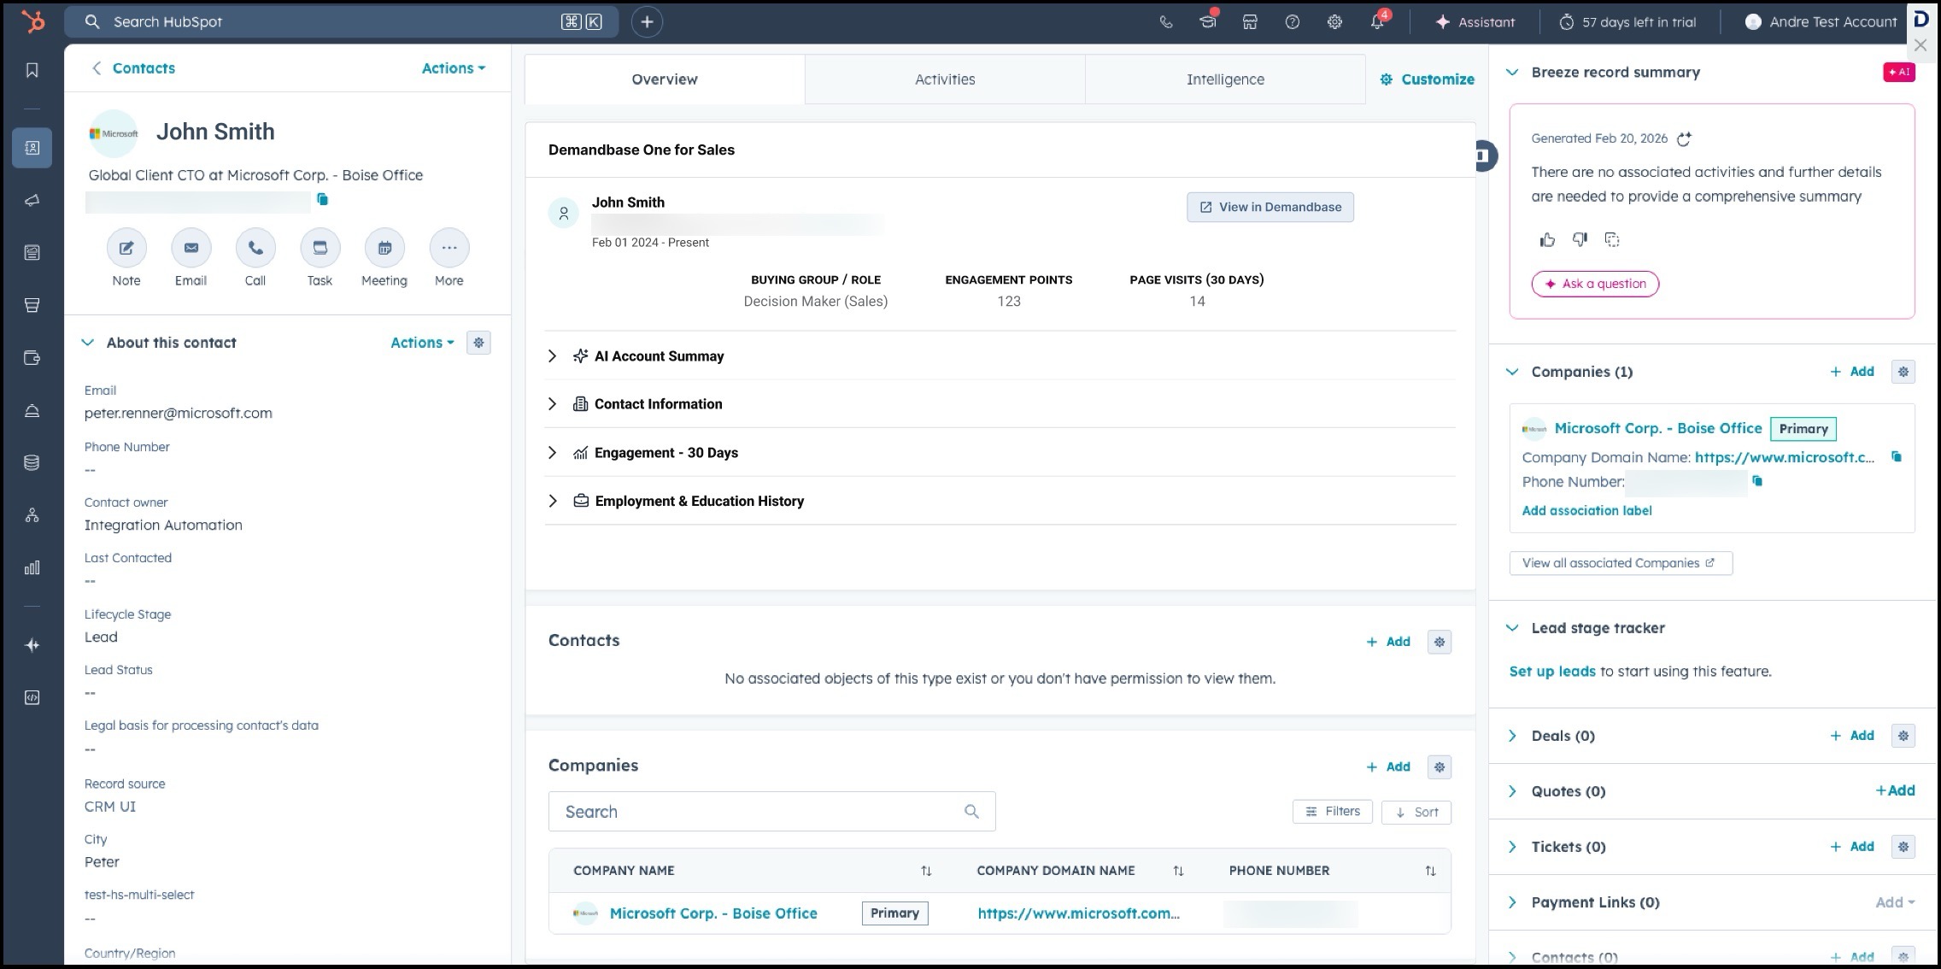Sort the table by Company Name column

click(926, 871)
